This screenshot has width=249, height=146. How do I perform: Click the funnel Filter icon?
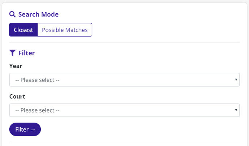pyautogui.click(x=12, y=53)
